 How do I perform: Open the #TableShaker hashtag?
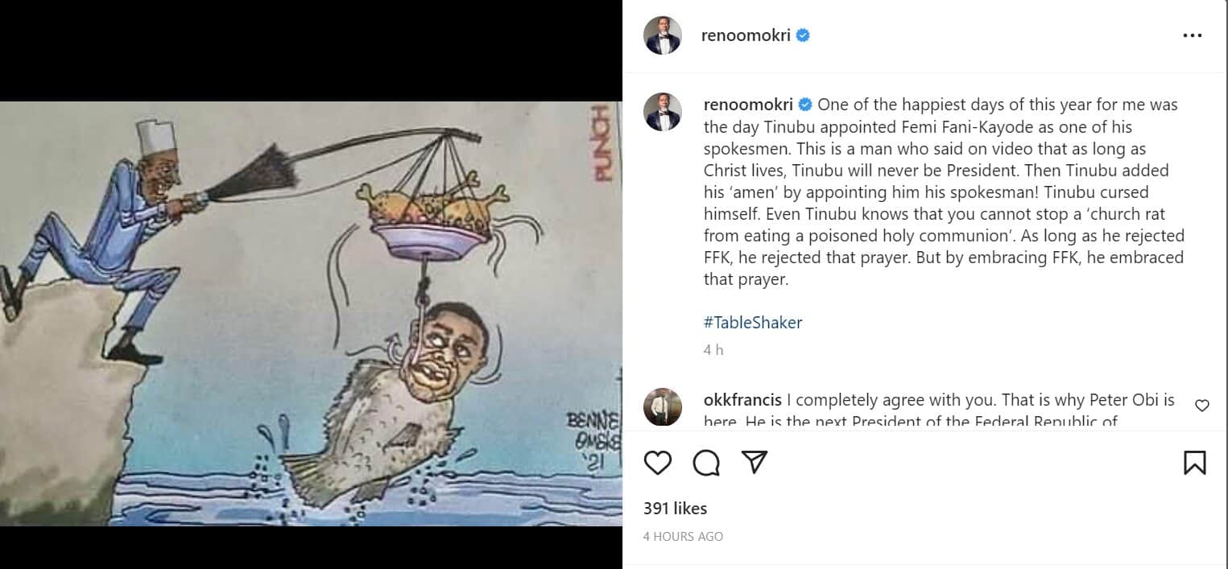752,323
